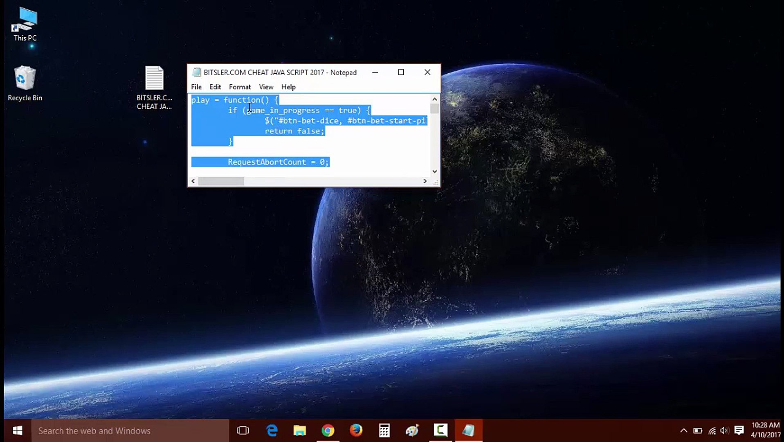Click the Notepad icon in the title bar
Image resolution: width=784 pixels, height=442 pixels.
pos(197,72)
